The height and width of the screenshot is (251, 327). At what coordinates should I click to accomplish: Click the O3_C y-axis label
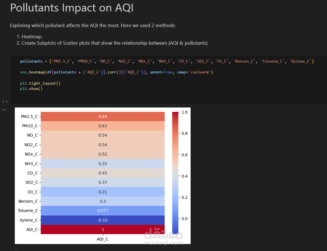tap(32, 192)
